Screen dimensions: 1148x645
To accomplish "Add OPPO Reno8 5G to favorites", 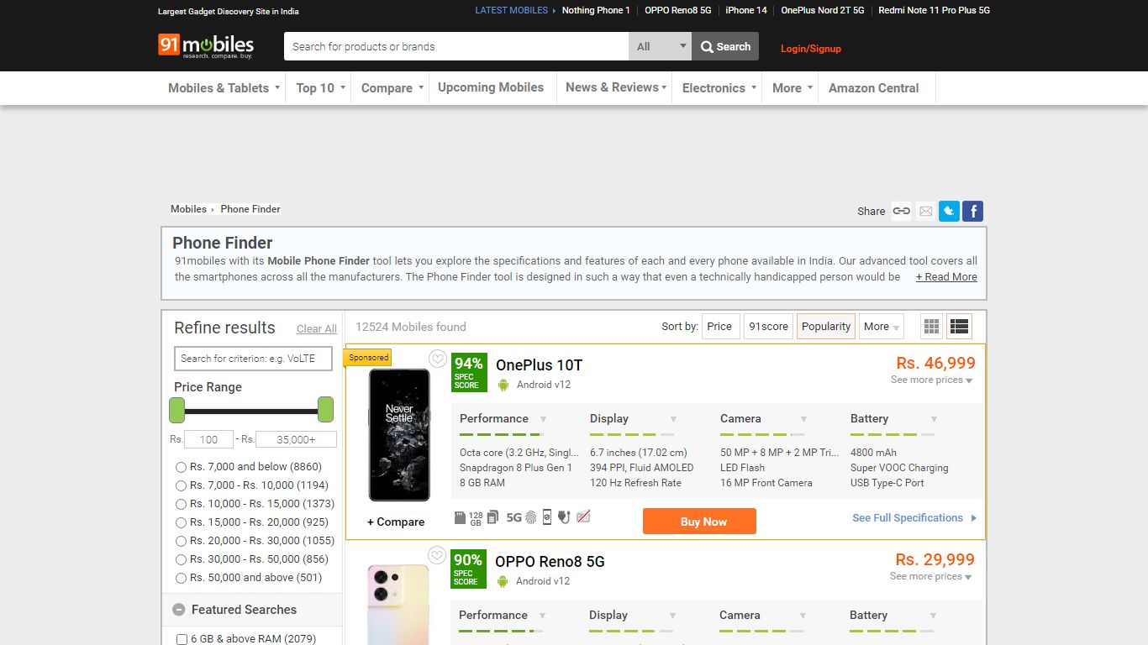I will (436, 555).
